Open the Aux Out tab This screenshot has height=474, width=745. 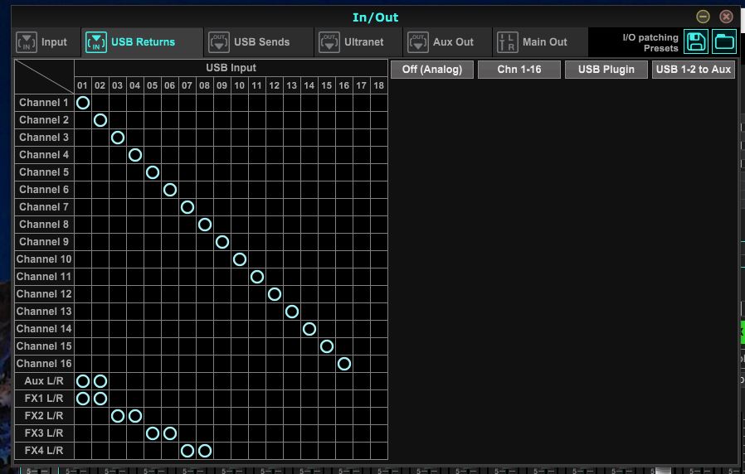click(447, 42)
